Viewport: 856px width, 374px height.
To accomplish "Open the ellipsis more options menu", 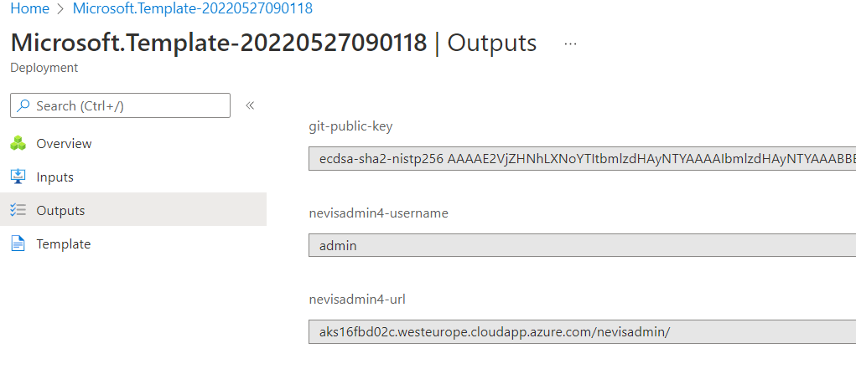I will point(571,44).
